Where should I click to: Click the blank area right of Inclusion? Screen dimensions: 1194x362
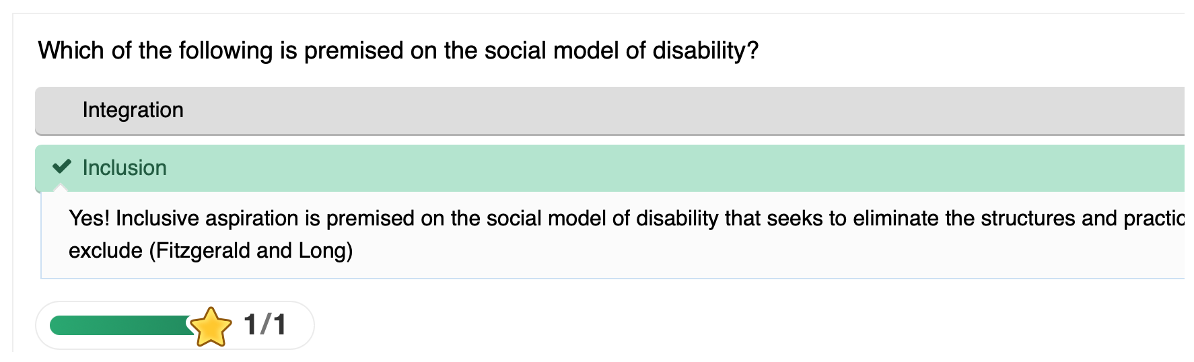pos(673,168)
